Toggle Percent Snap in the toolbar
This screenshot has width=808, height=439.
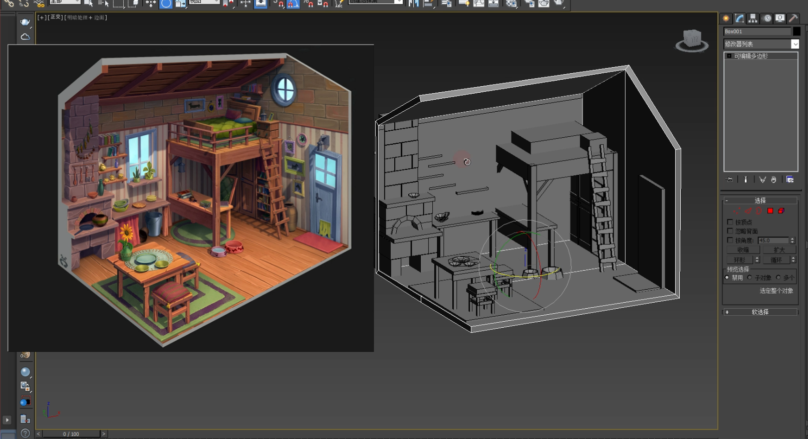point(309,4)
